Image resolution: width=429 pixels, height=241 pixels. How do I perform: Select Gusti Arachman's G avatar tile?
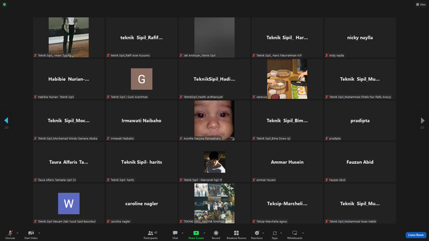pos(141,79)
